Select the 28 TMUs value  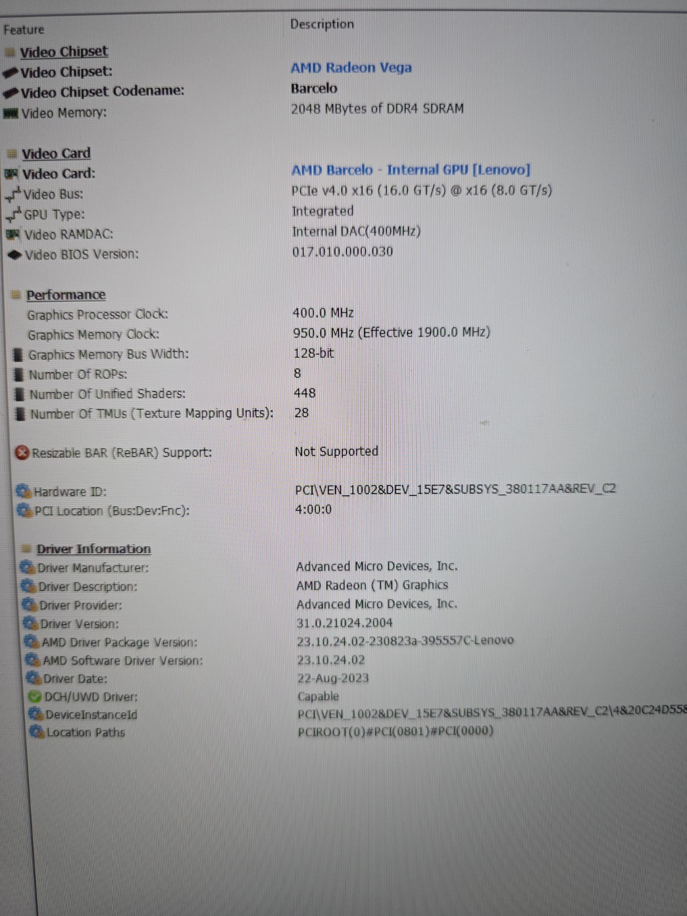point(301,413)
